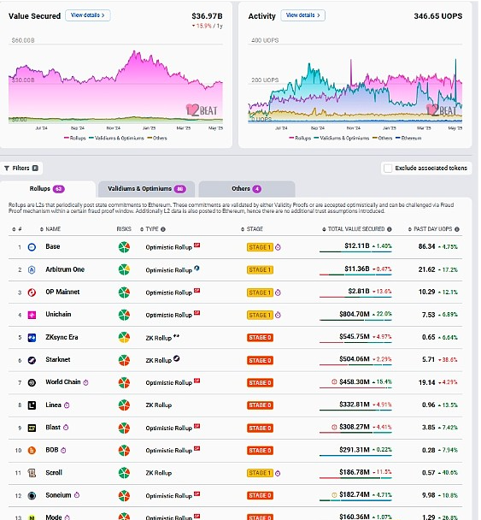Click the Starknet project logo
Screen dimensions: 481x520
(32, 360)
